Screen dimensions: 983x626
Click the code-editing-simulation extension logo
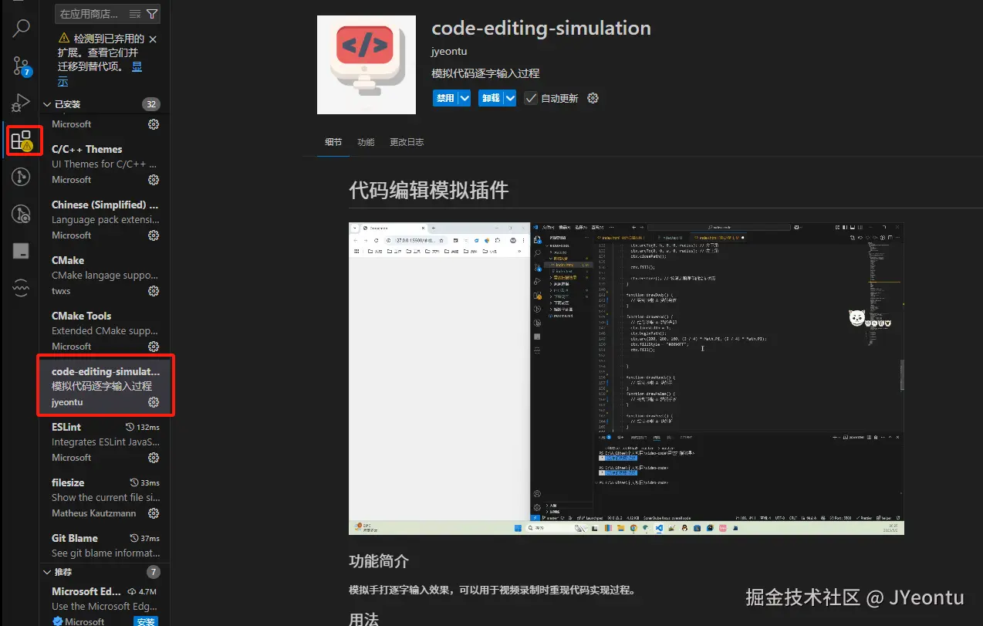coord(367,65)
